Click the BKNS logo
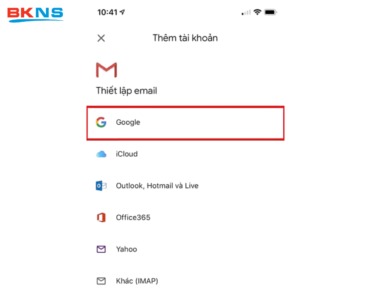 36,14
